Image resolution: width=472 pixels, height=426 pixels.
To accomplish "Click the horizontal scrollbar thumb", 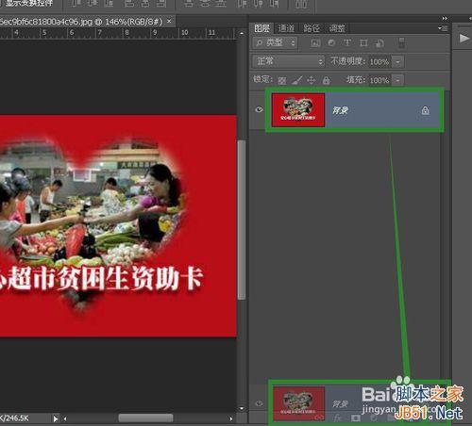I will click(145, 418).
